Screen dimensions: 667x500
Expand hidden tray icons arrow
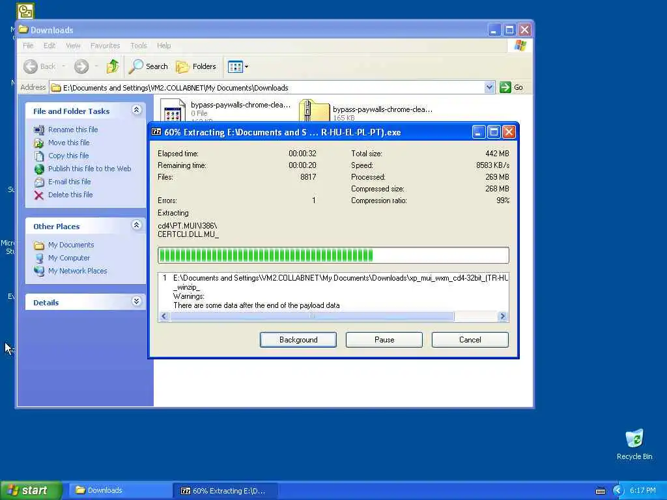pyautogui.click(x=617, y=491)
